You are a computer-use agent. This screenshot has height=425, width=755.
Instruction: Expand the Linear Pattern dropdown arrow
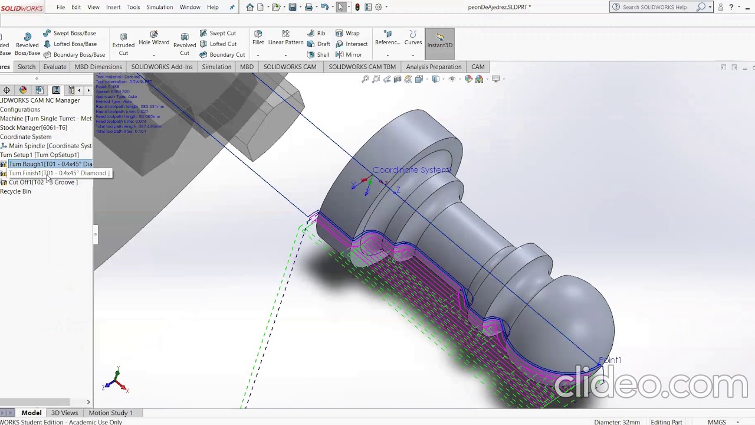(285, 55)
